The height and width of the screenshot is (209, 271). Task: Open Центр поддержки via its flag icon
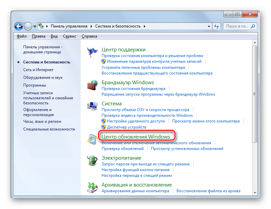click(92, 52)
